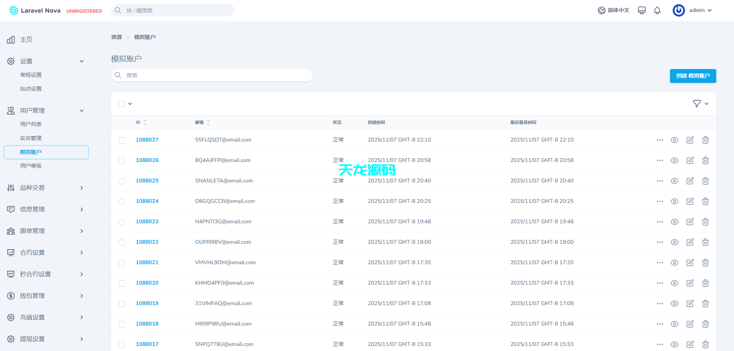Check the select-all checkbox in the table header
This screenshot has width=734, height=351.
click(x=122, y=104)
